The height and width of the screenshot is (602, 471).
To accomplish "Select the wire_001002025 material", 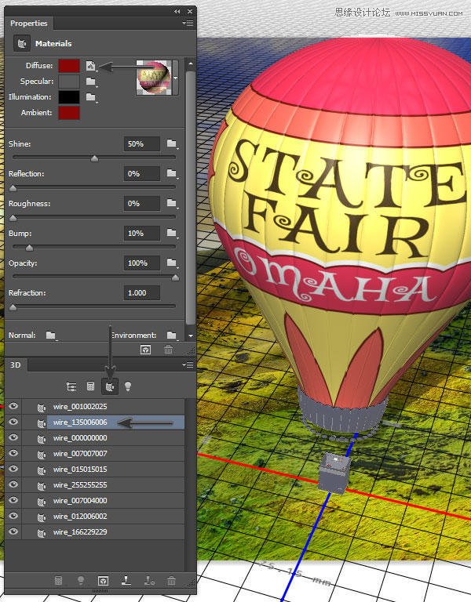I will coord(80,407).
